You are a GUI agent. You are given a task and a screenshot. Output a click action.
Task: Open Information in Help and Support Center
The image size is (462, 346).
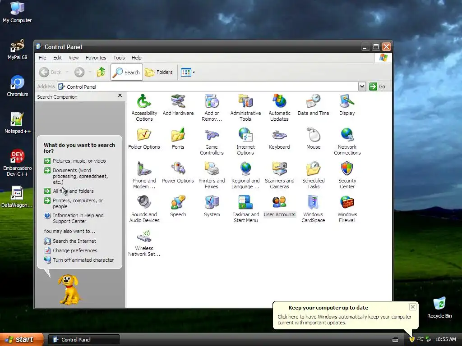(x=74, y=218)
